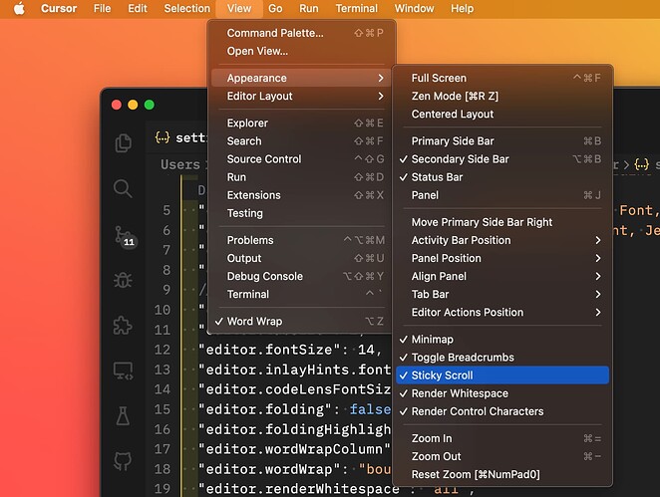Open Extensions puzzle icon in activity bar
Viewport: 660px width, 497px height.
123,325
